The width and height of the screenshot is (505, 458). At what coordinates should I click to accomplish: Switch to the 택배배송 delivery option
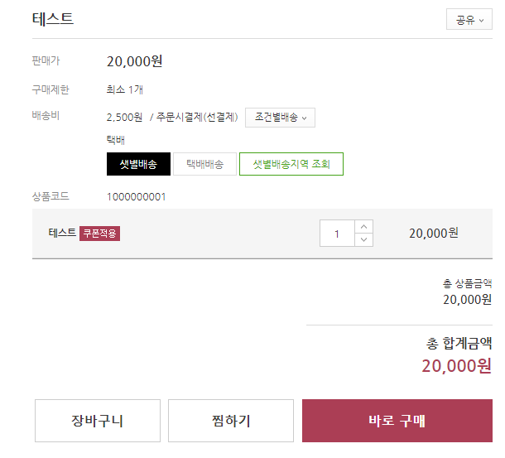click(x=204, y=164)
